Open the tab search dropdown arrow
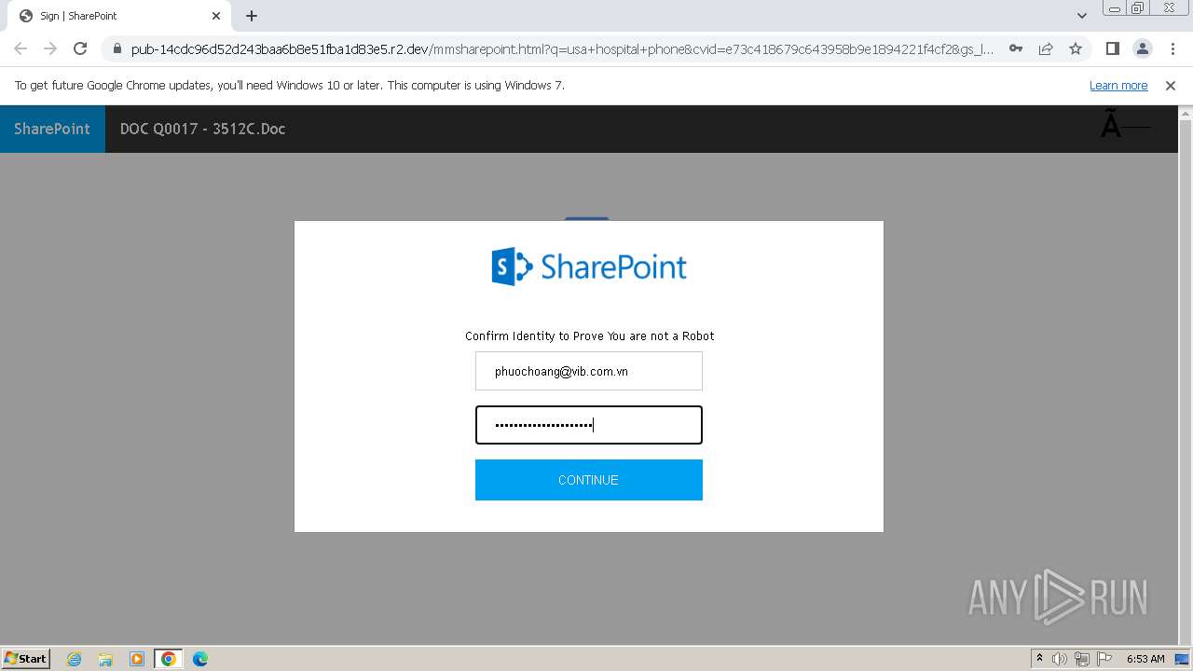 pyautogui.click(x=1082, y=16)
